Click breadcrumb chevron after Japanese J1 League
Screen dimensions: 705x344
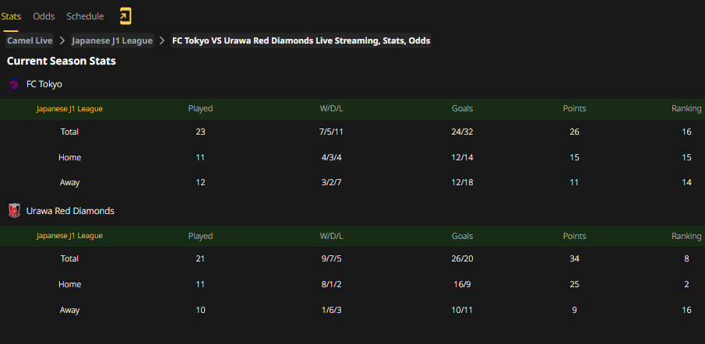[162, 41]
